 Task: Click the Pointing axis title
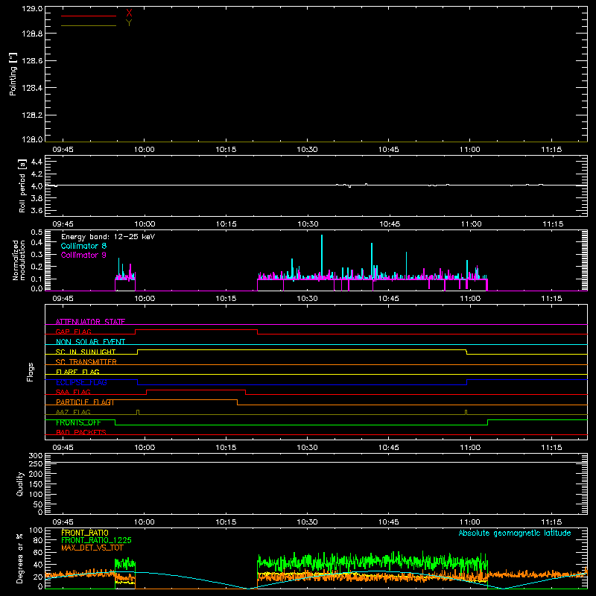click(x=13, y=74)
